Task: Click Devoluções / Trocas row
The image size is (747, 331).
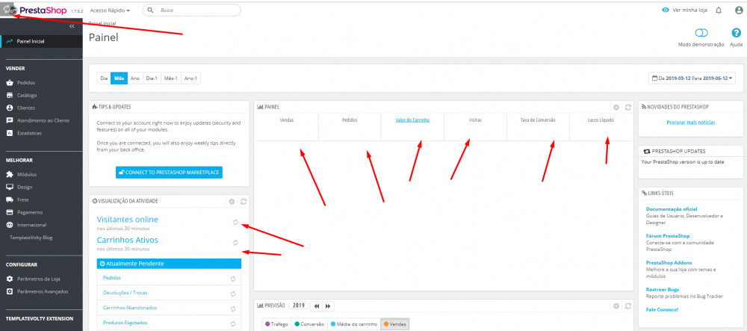Action: pyautogui.click(x=169, y=292)
